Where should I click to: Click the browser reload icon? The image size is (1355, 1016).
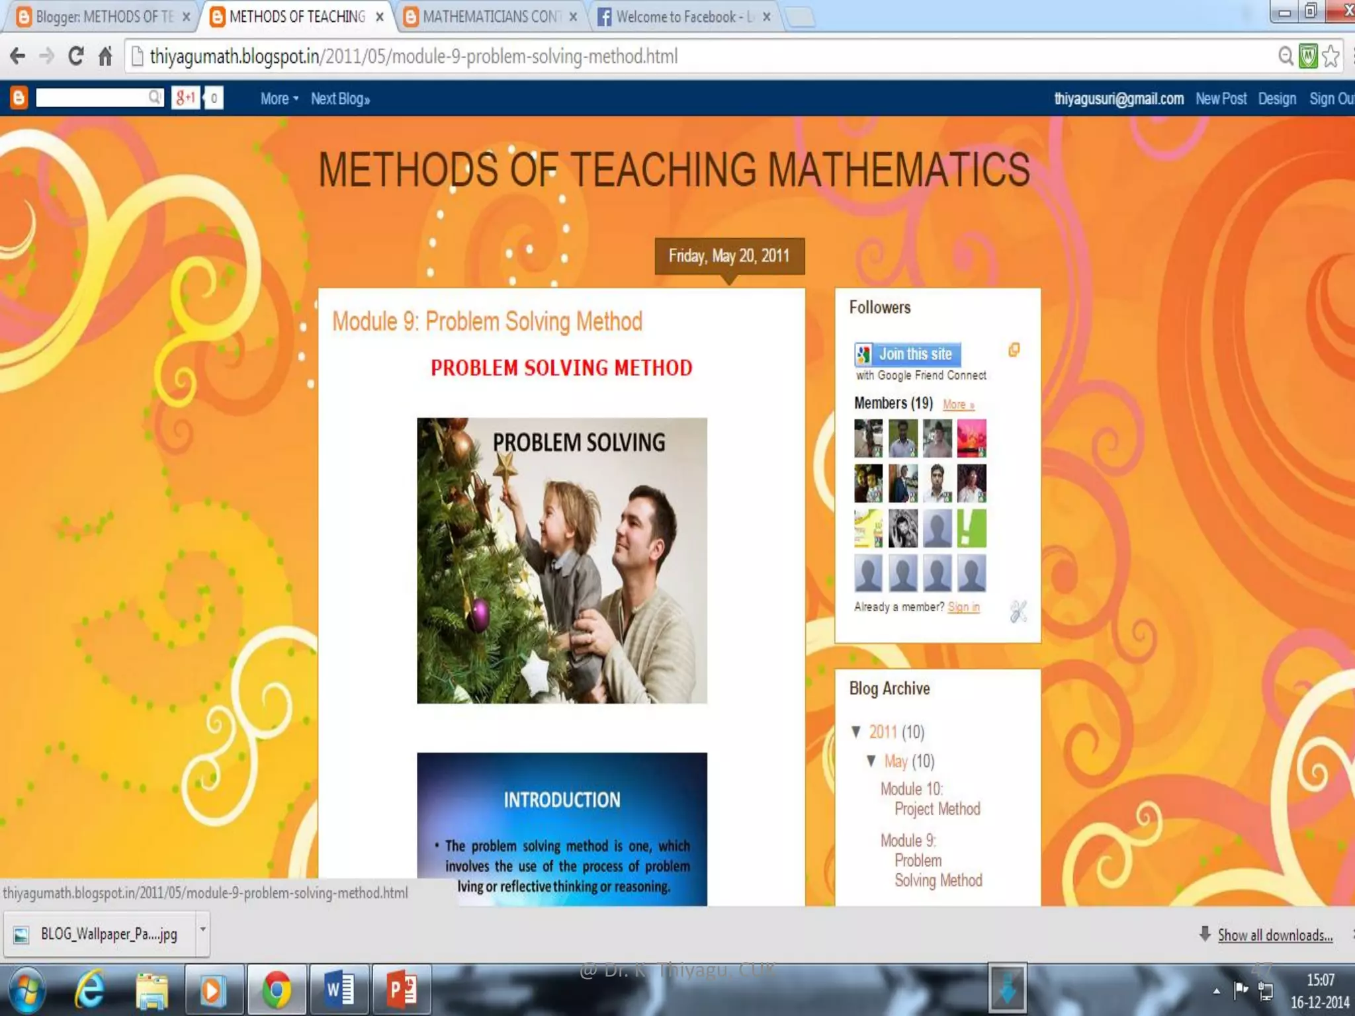76,56
